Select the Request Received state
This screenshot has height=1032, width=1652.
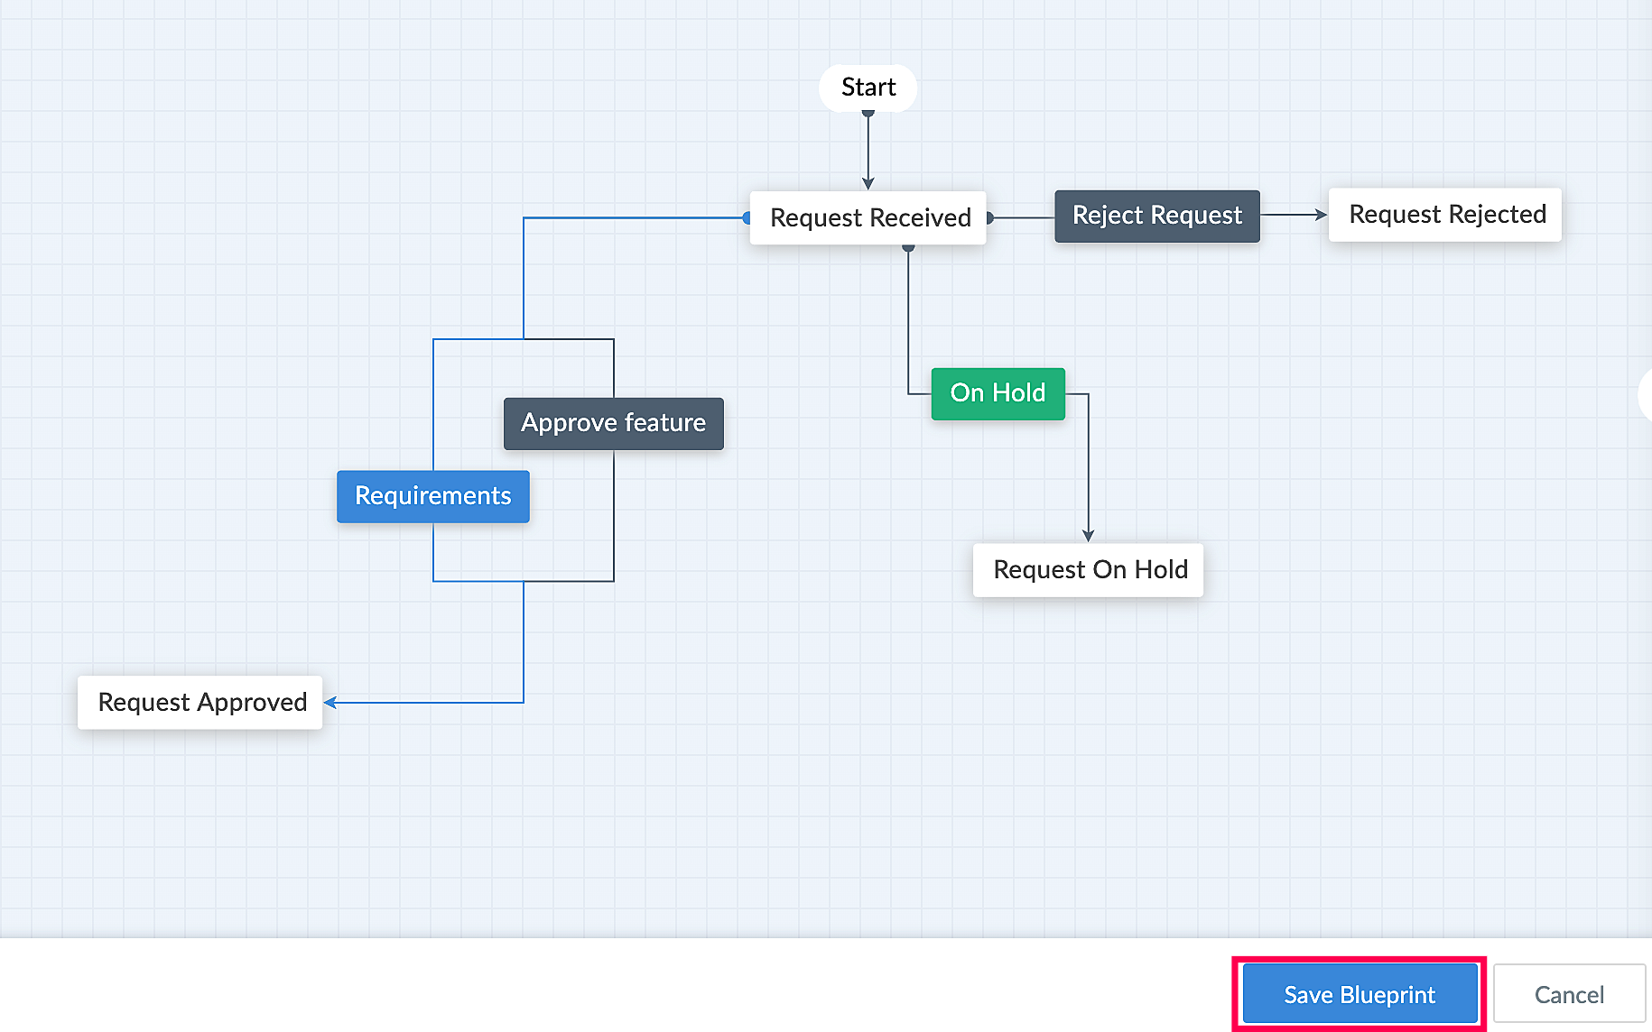[868, 217]
